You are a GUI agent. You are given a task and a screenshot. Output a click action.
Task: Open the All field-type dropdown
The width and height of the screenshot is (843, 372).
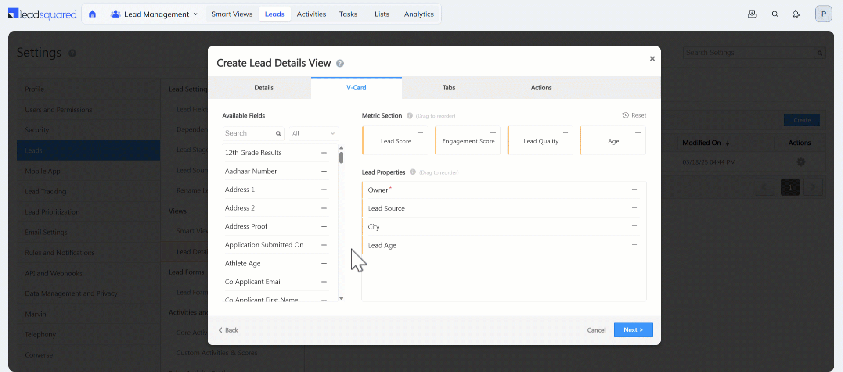(313, 133)
